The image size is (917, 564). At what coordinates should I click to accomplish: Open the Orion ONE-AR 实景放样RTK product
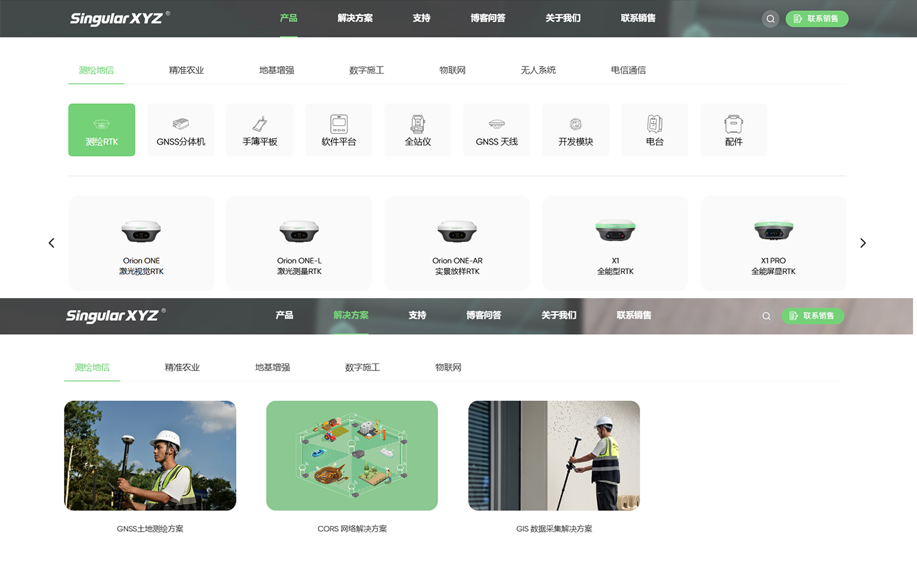click(457, 243)
